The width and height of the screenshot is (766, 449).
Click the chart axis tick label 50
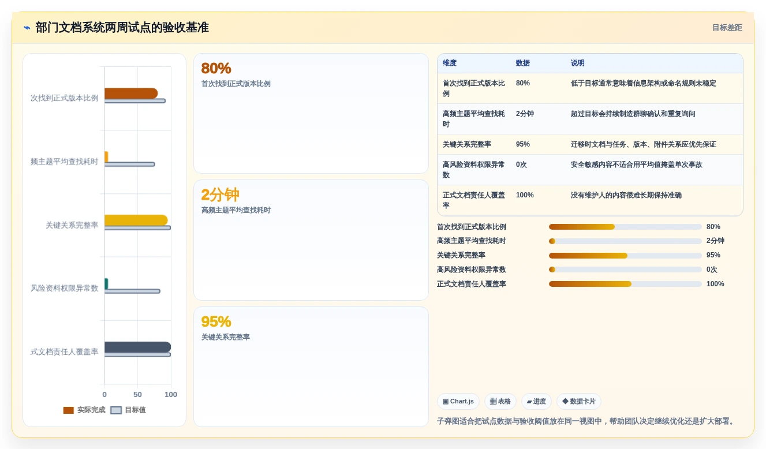coord(137,395)
